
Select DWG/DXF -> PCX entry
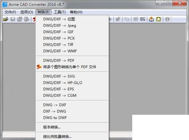point(72,38)
